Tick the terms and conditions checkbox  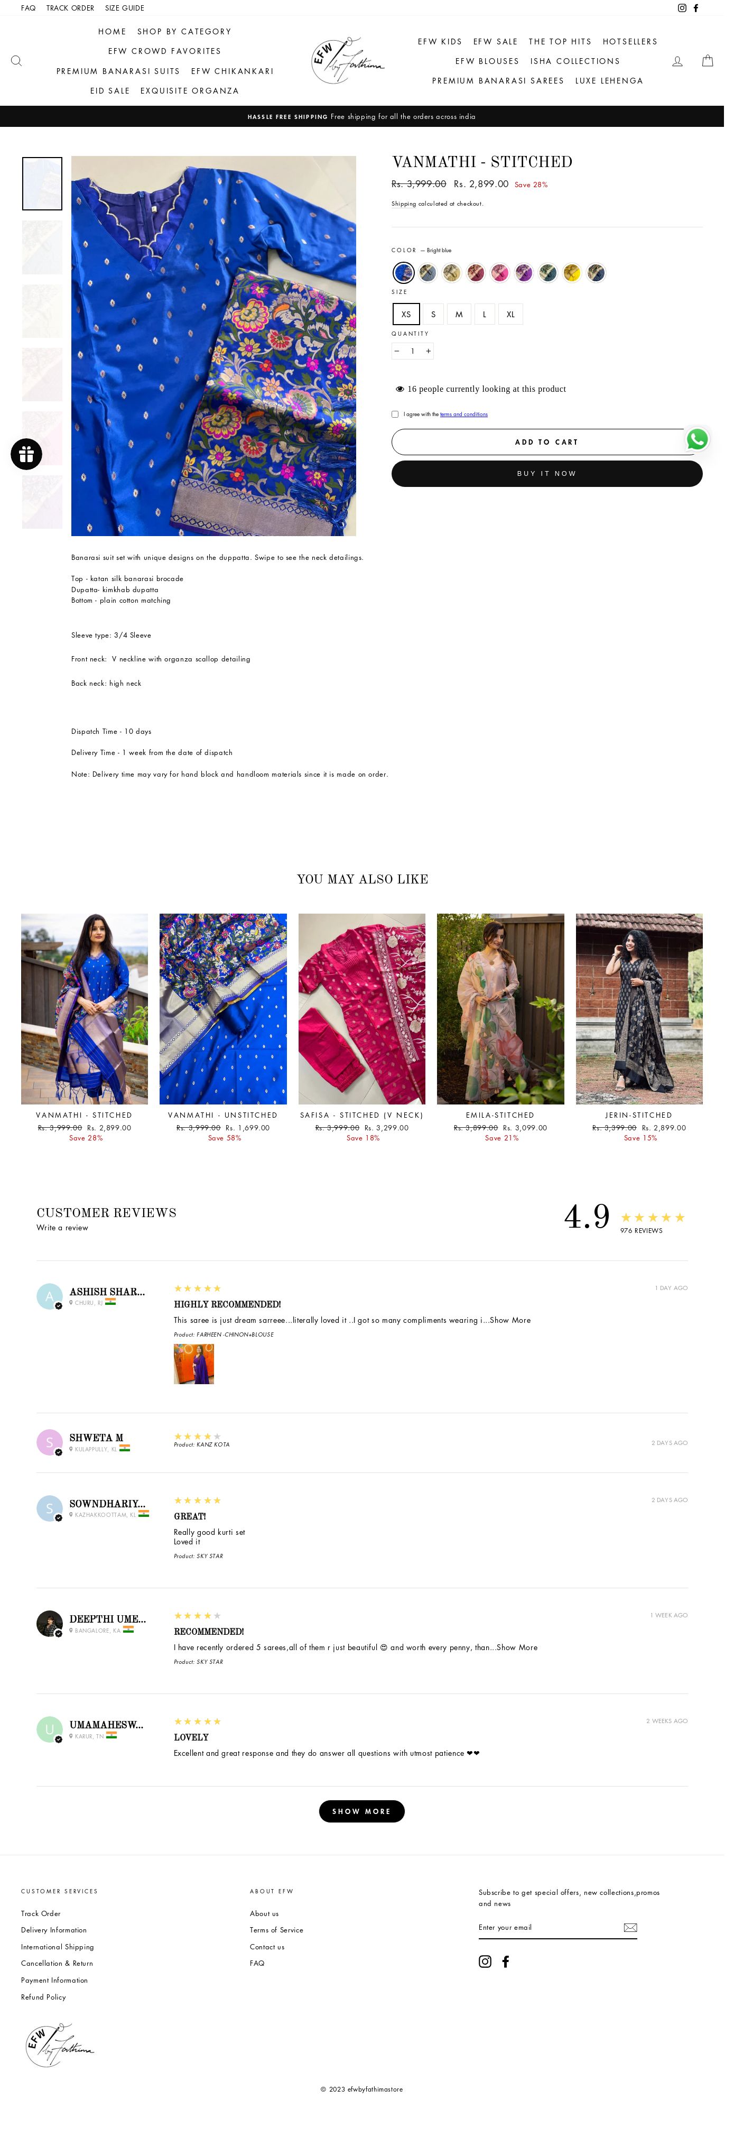[x=400, y=419]
